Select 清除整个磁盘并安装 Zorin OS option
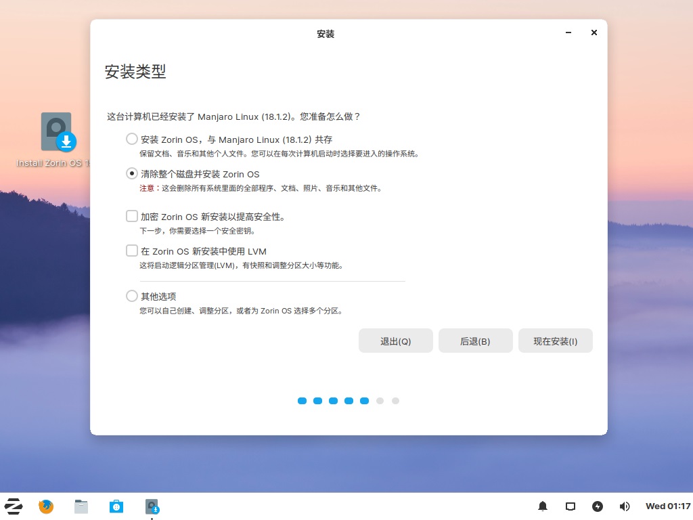Viewport: 693px width, 520px height. pyautogui.click(x=131, y=173)
